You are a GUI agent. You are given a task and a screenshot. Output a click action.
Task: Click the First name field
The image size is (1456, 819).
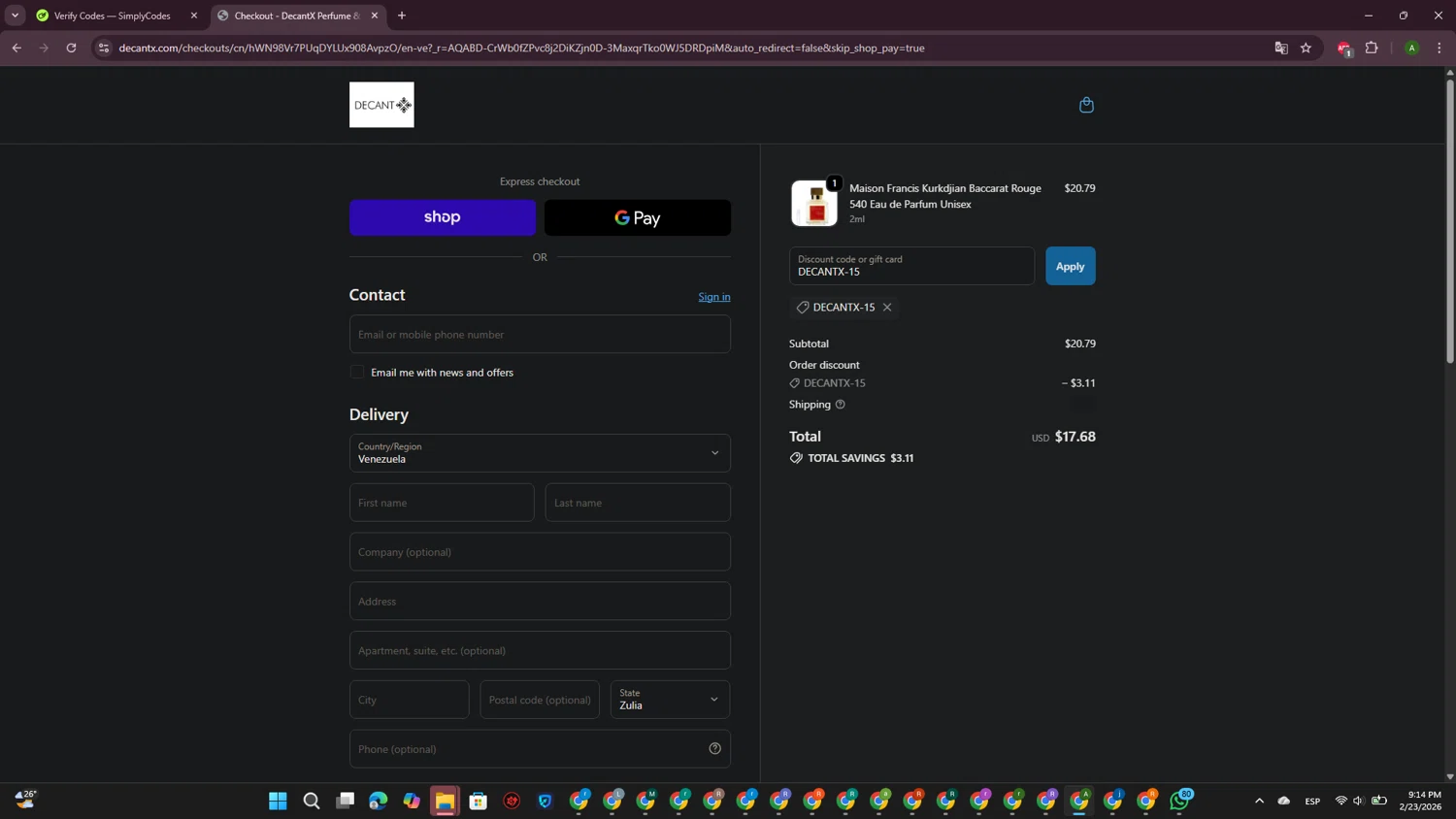tap(442, 503)
